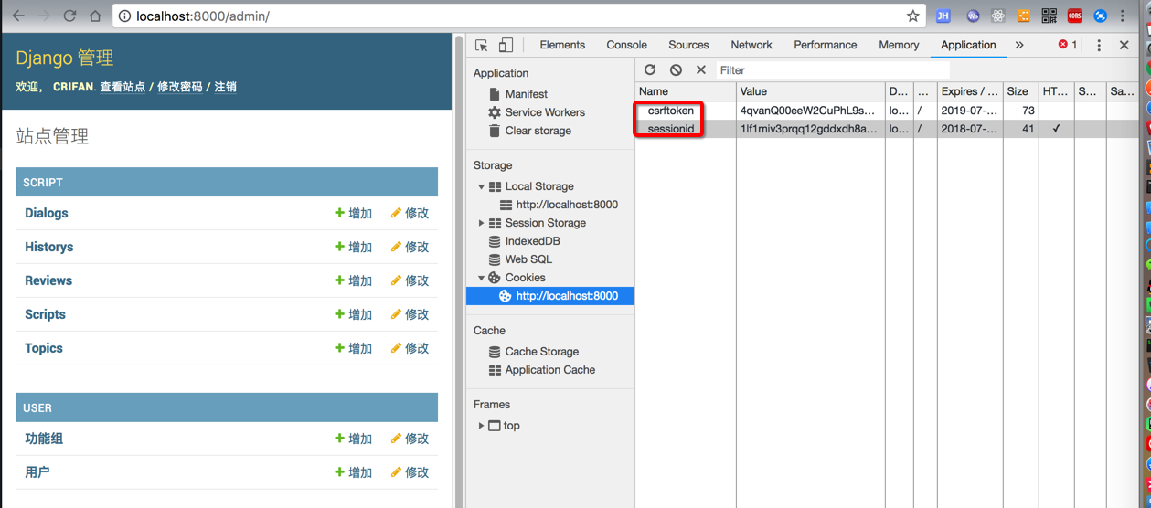Click the site info icon in address bar
The height and width of the screenshot is (508, 1151).
pyautogui.click(x=125, y=16)
